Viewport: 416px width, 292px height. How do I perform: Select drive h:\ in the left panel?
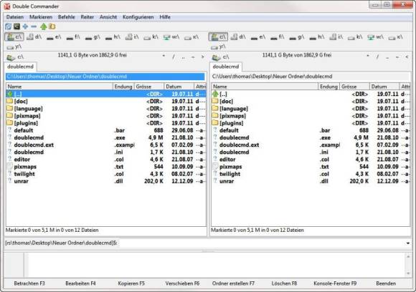113,37
